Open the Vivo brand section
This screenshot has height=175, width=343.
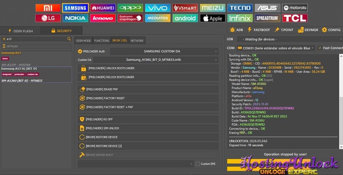tap(157, 8)
